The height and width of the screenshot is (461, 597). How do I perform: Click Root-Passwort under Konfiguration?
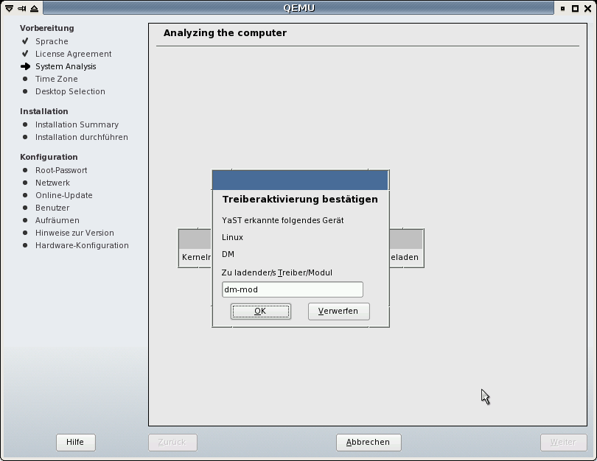click(61, 170)
